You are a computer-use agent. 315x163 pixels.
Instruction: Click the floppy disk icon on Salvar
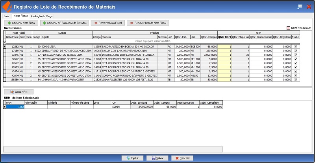tap(154, 158)
